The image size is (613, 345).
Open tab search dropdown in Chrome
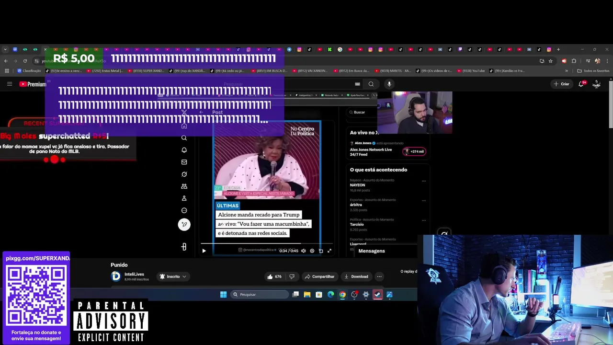coord(5,49)
